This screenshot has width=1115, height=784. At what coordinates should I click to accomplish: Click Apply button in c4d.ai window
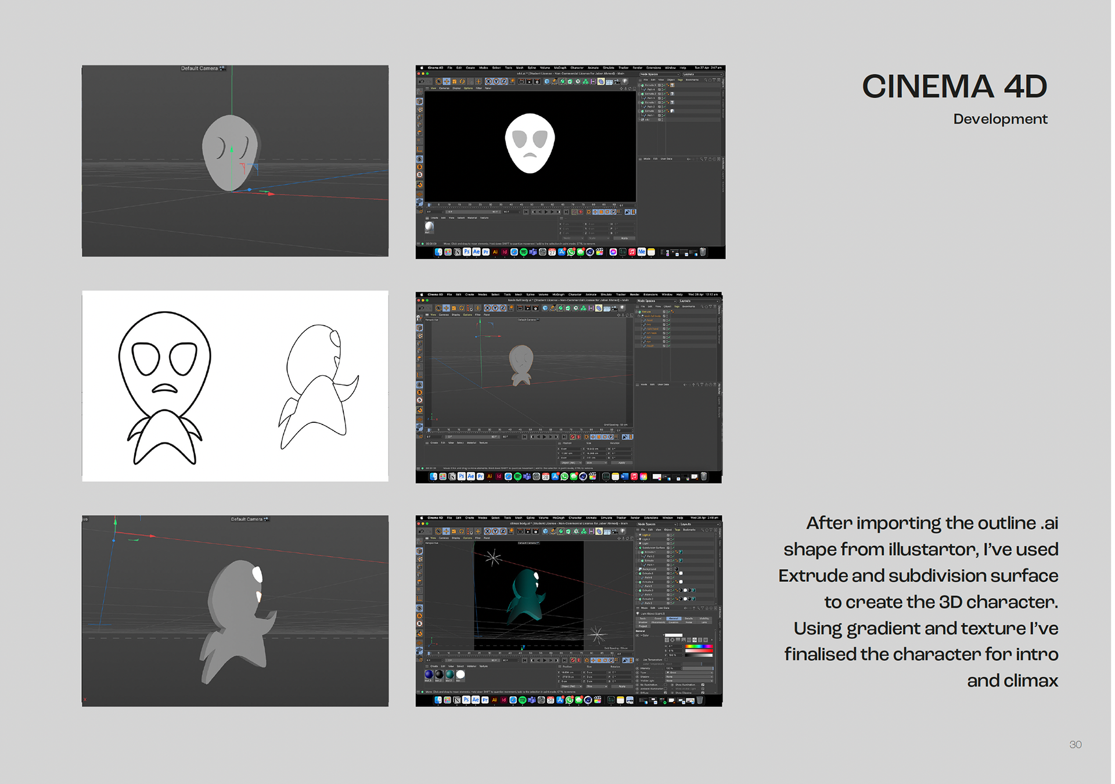coord(624,238)
